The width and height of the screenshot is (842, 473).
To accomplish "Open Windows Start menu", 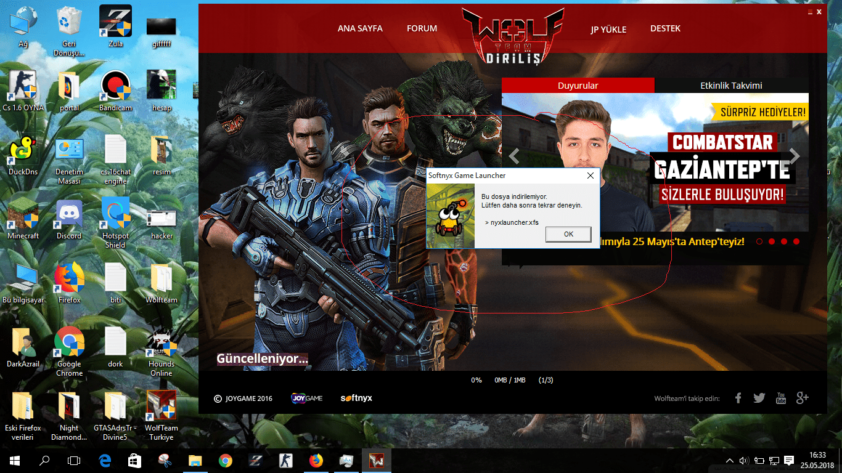I will pos(15,460).
